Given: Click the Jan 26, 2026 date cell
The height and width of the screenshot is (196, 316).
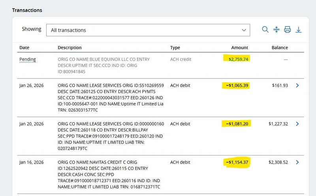Looking at the screenshot, I should point(32,86).
